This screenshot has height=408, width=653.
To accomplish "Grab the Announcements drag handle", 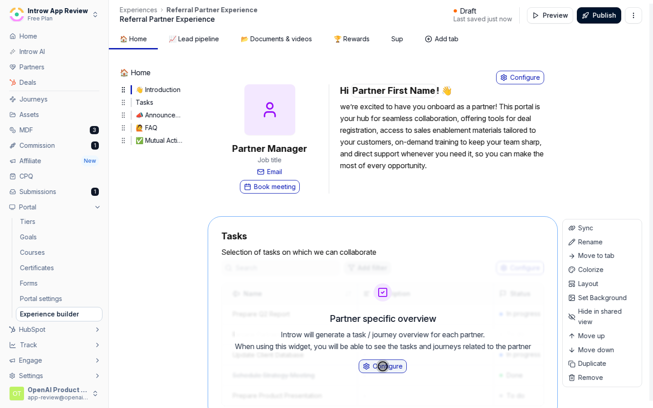I will pyautogui.click(x=123, y=115).
